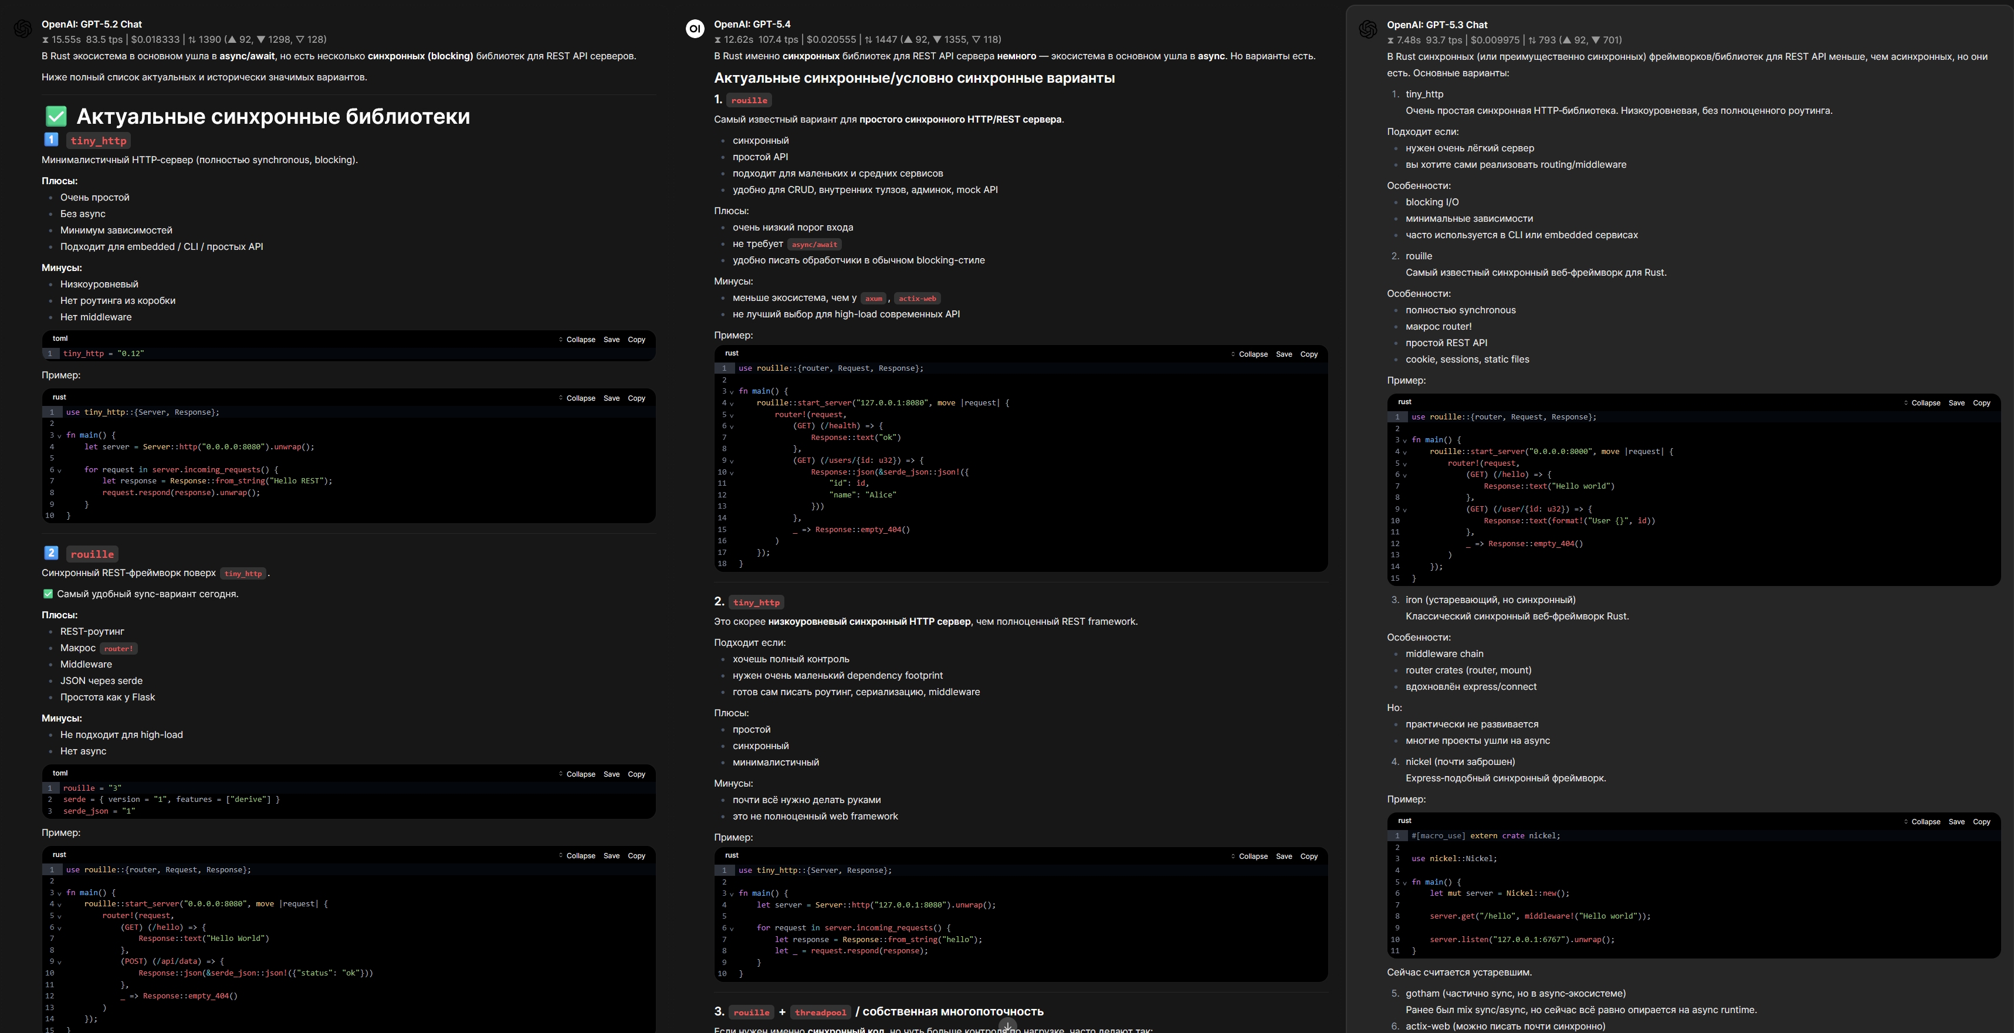Click the hourglass icon before 12.62s
The width and height of the screenshot is (2014, 1033).
(x=717, y=39)
